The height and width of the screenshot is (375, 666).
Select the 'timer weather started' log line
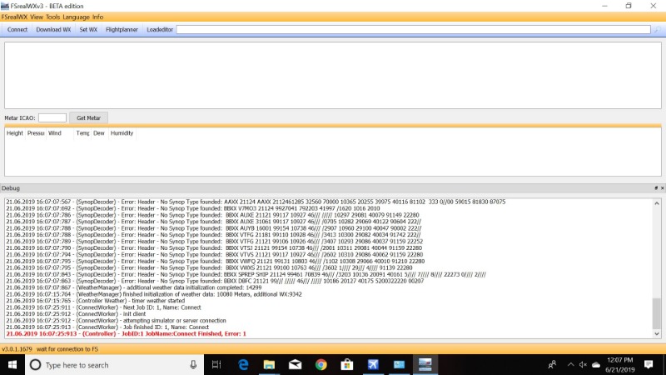96,301
